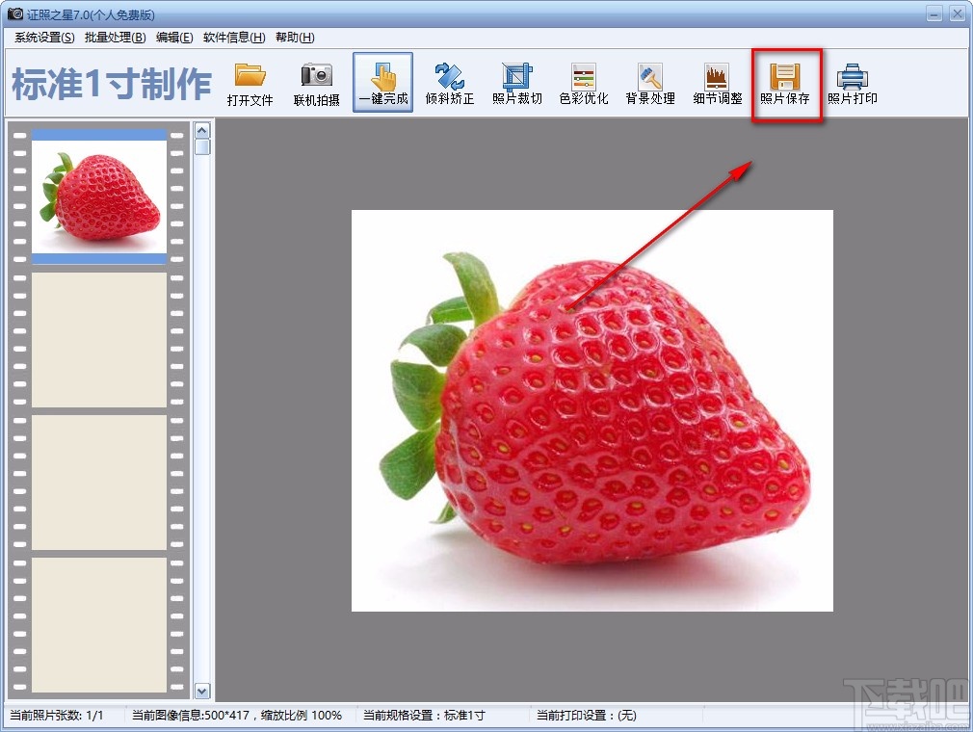
Task: Open the 批量处理(B) batch menu
Action: point(115,38)
